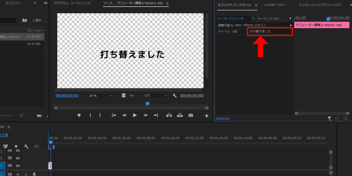Click Effect Controls timecode 00;00;03;02
The width and height of the screenshot is (352, 176).
point(223,119)
